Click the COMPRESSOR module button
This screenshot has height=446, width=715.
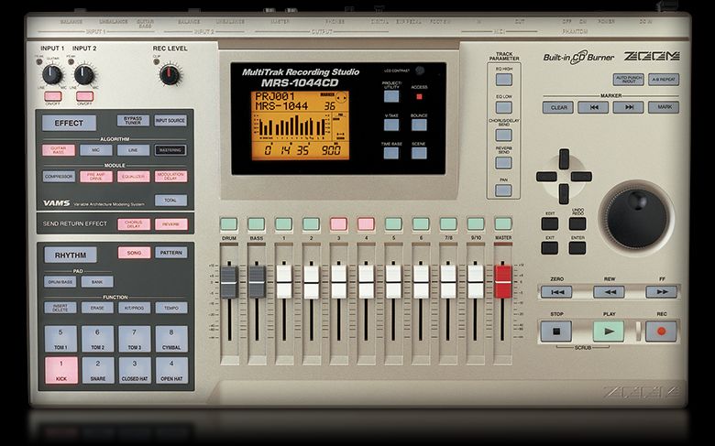(59, 177)
